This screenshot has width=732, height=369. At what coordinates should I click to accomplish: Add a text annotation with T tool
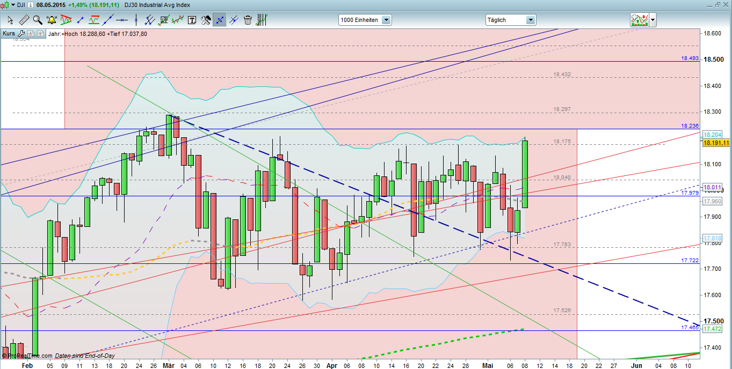(192, 20)
